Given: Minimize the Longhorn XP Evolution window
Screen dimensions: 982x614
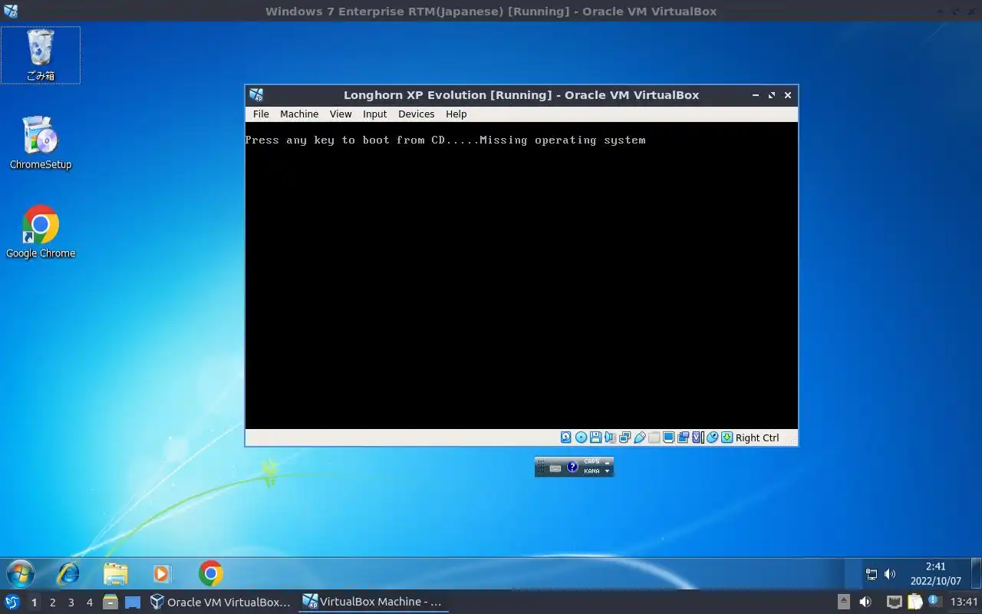Looking at the screenshot, I should (x=756, y=95).
